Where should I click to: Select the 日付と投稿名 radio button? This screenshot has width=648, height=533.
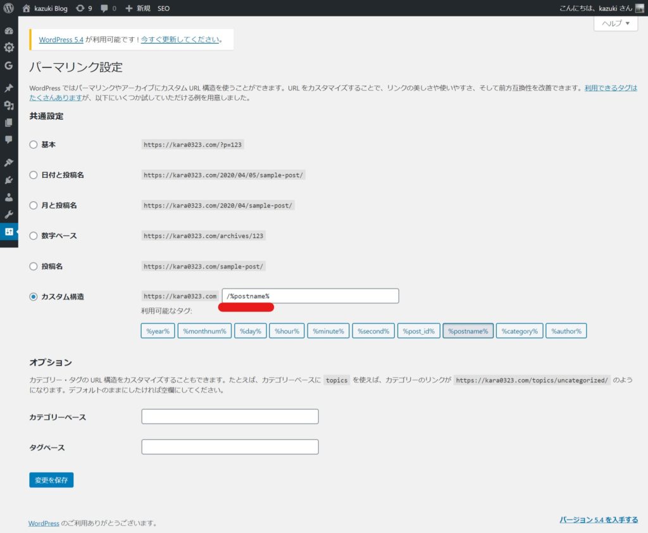(34, 175)
